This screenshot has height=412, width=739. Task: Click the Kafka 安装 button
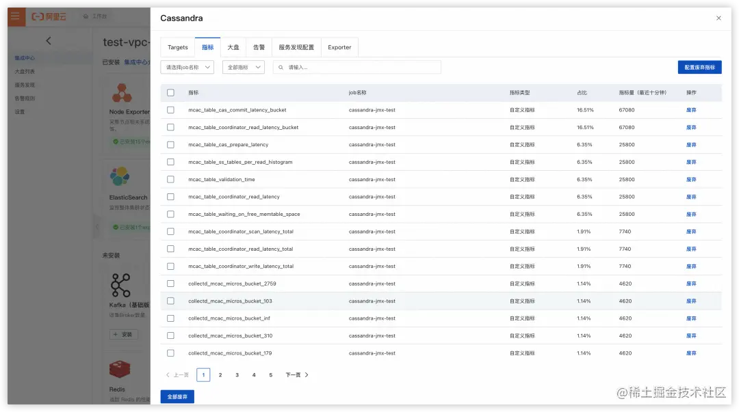(123, 334)
